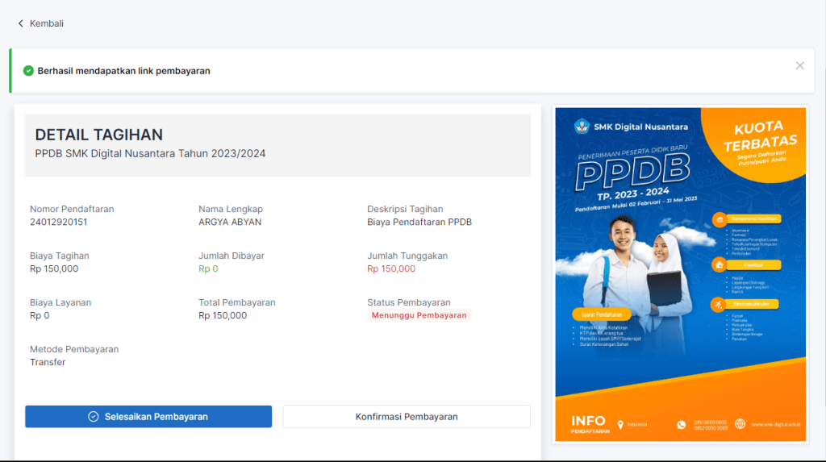Click the Kembali text link
The width and height of the screenshot is (826, 462).
(47, 23)
